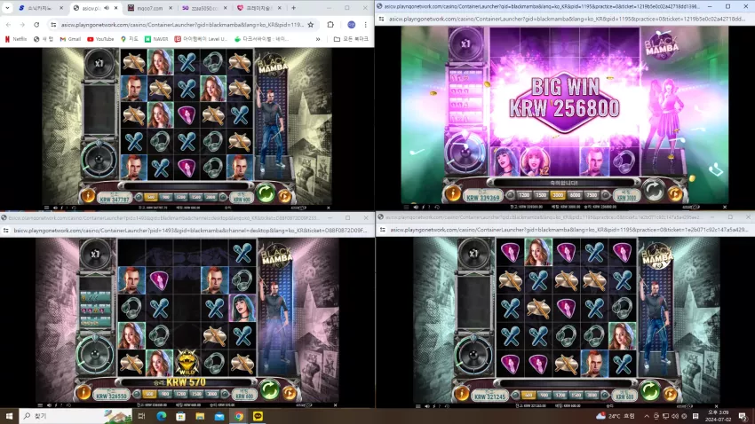
Task: Select the 900 bet in top-left game
Action: [x=166, y=197]
